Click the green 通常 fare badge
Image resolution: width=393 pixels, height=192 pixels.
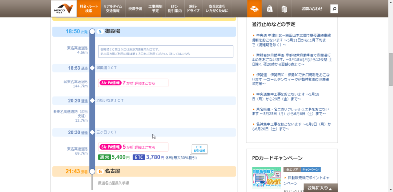(104, 158)
